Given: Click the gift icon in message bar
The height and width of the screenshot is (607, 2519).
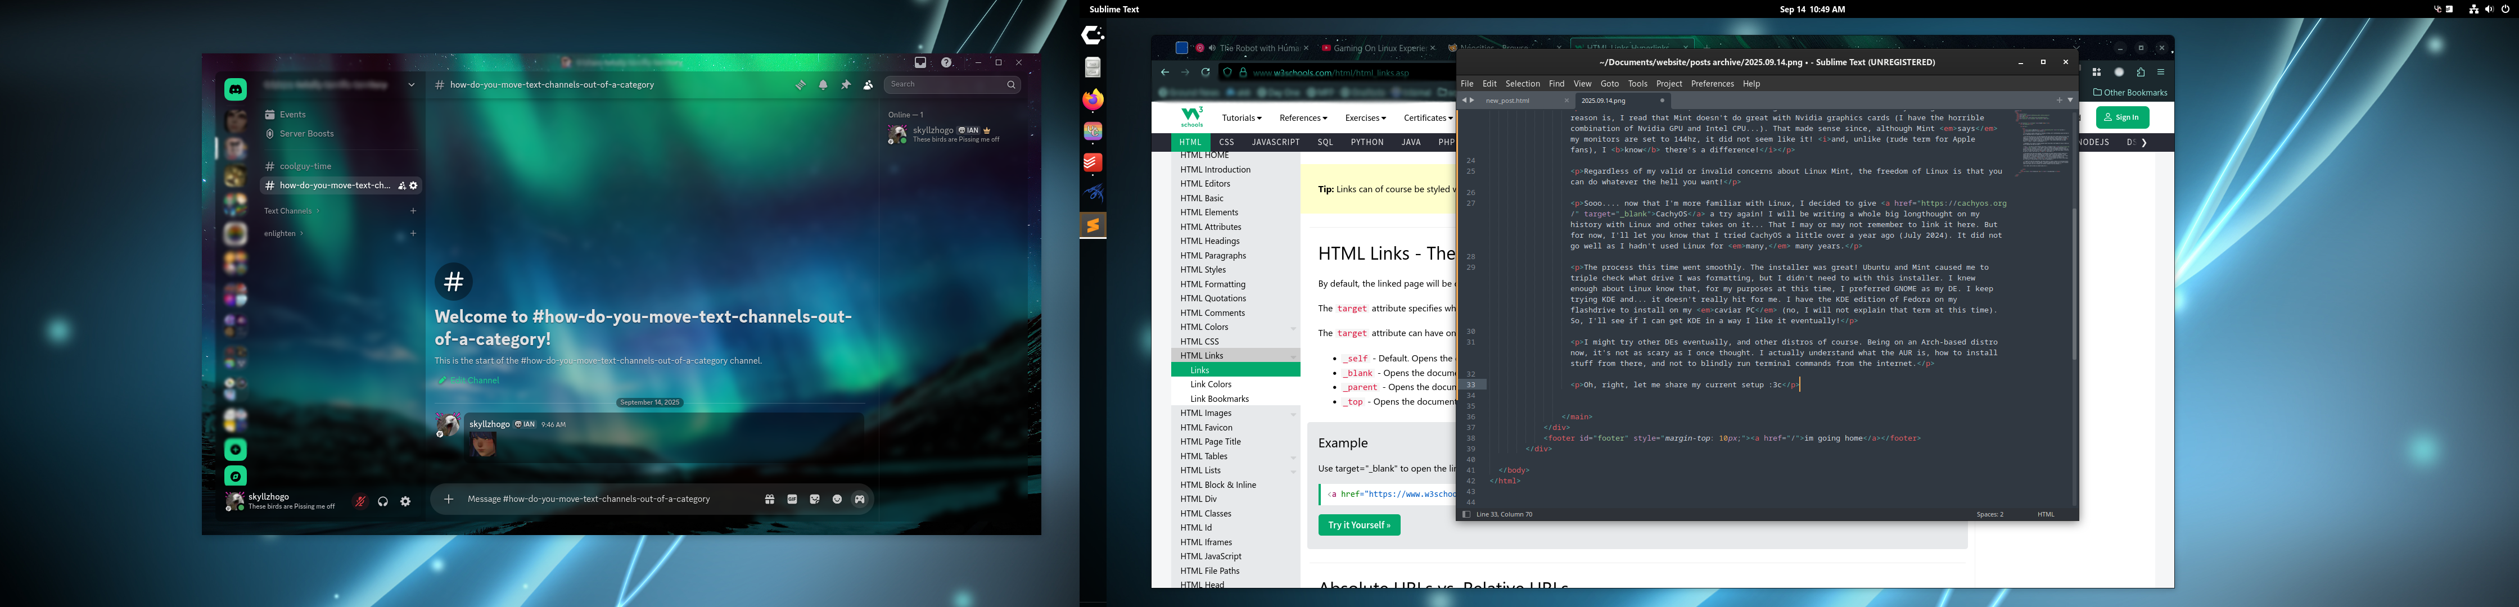Looking at the screenshot, I should pyautogui.click(x=770, y=500).
